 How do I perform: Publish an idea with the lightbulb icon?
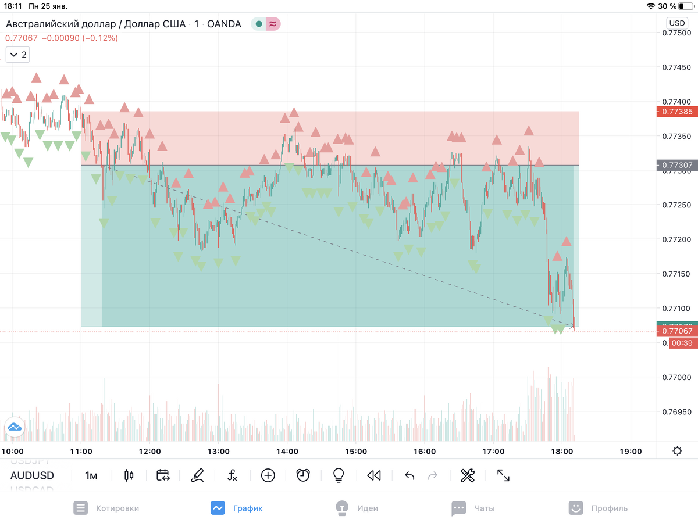pos(339,475)
